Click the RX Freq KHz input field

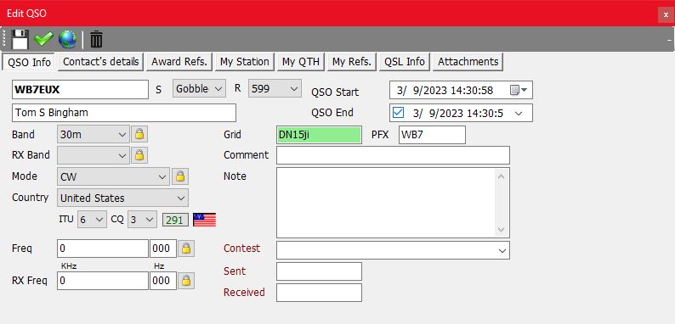[103, 281]
